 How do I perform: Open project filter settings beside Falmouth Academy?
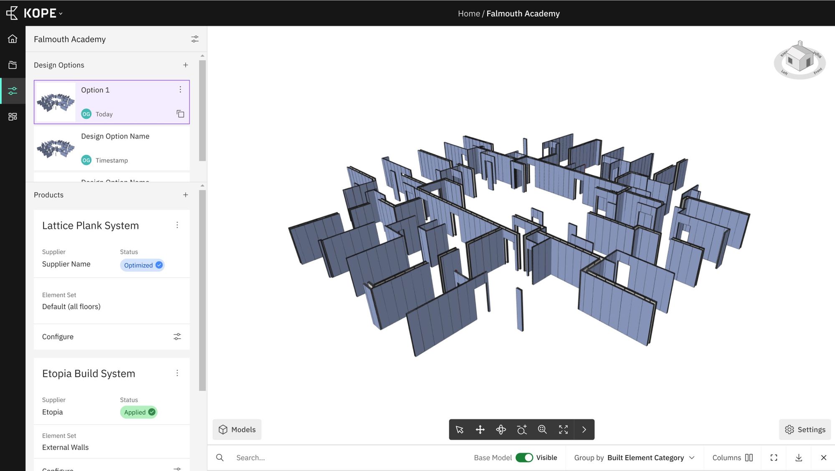click(x=195, y=39)
